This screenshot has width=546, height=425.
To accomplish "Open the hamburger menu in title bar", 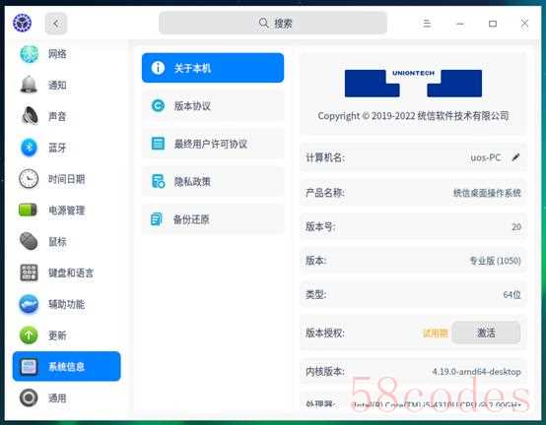I will pyautogui.click(x=427, y=24).
